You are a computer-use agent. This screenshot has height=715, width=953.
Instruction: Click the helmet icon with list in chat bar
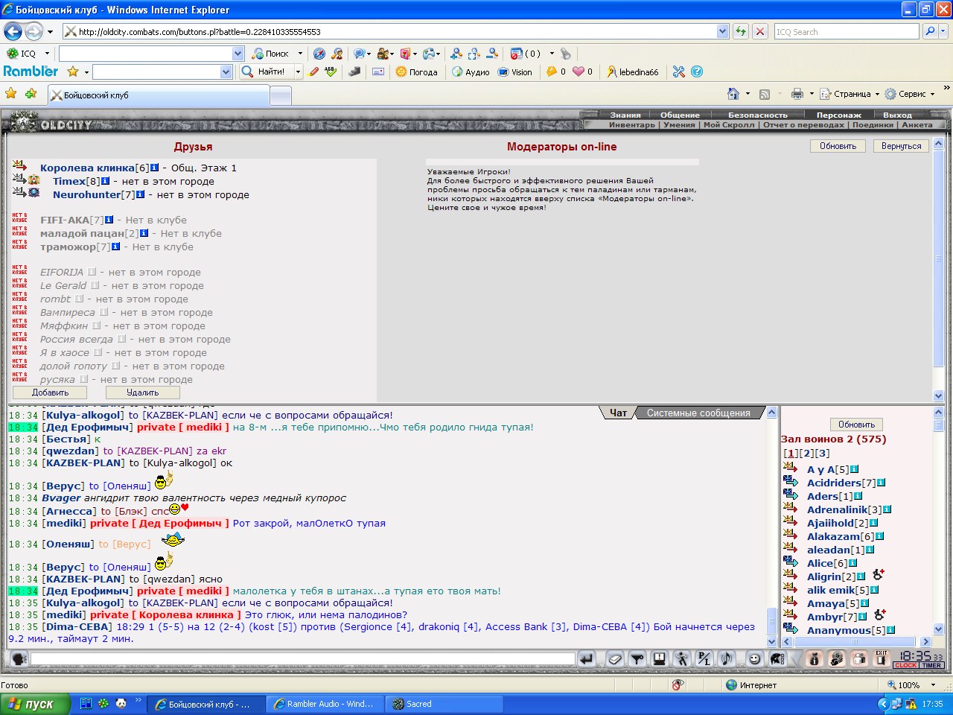(x=777, y=659)
